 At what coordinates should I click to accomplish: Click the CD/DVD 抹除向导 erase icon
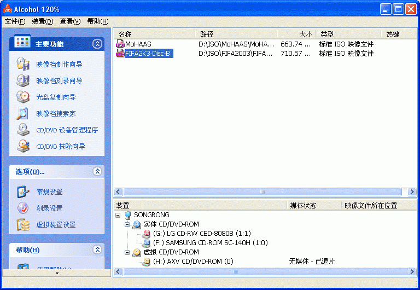[23, 146]
